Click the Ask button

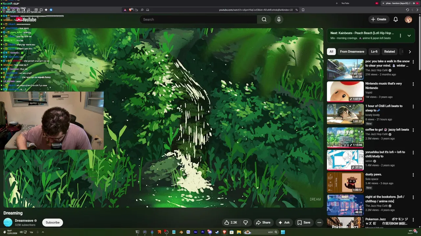click(x=284, y=223)
